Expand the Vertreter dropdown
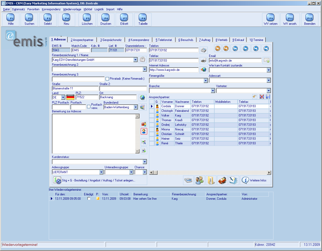Screen dimensions: 322x251 (269, 91)
